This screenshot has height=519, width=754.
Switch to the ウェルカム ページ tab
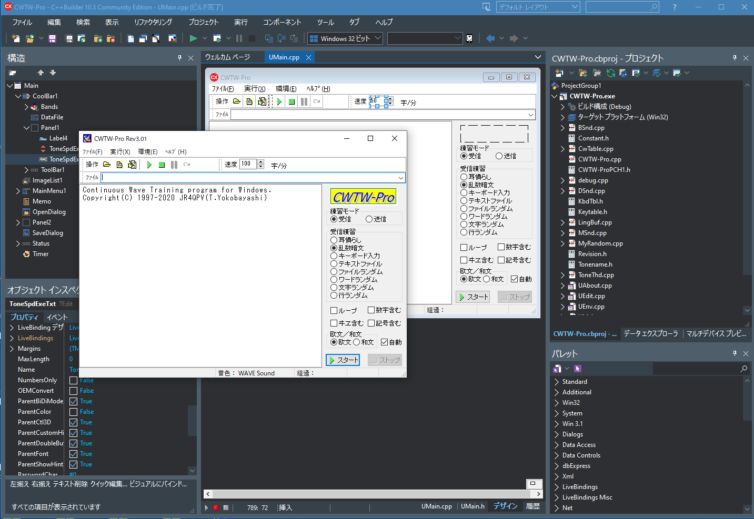pyautogui.click(x=227, y=57)
